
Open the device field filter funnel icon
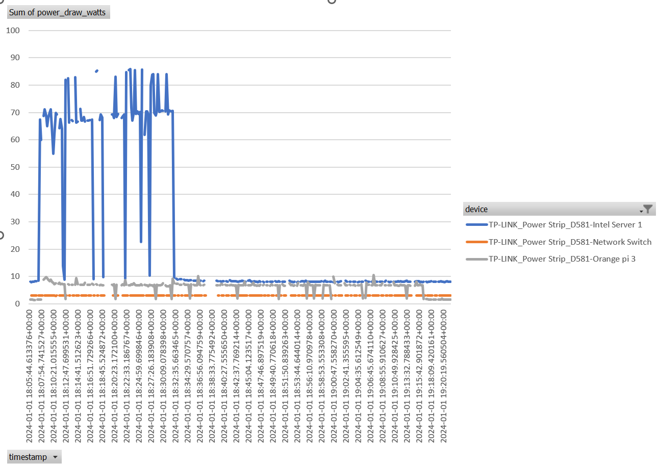click(648, 209)
